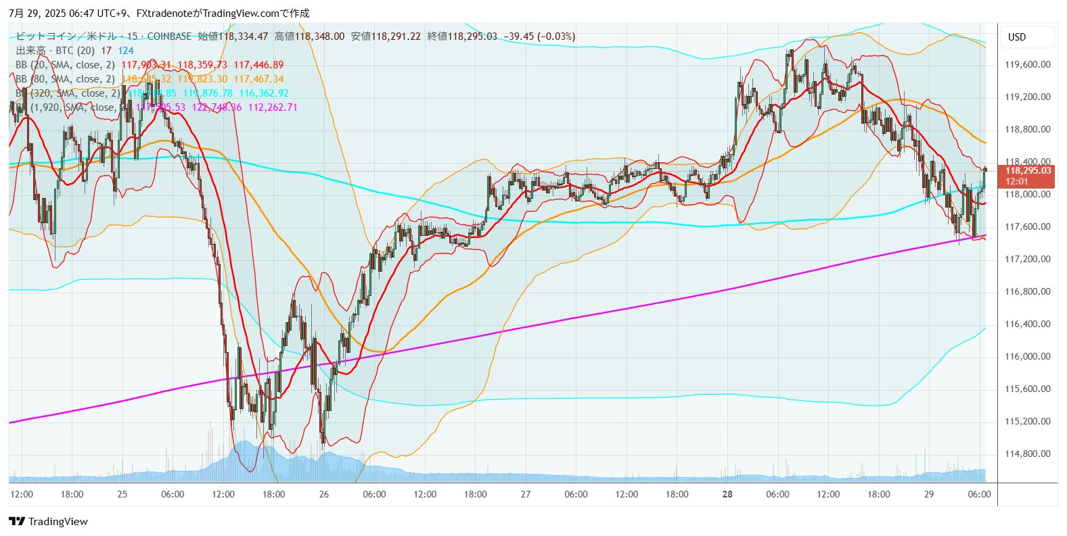The width and height of the screenshot is (1067, 536).
Task: Click the 始値118,334.47 open value
Action: coord(233,36)
